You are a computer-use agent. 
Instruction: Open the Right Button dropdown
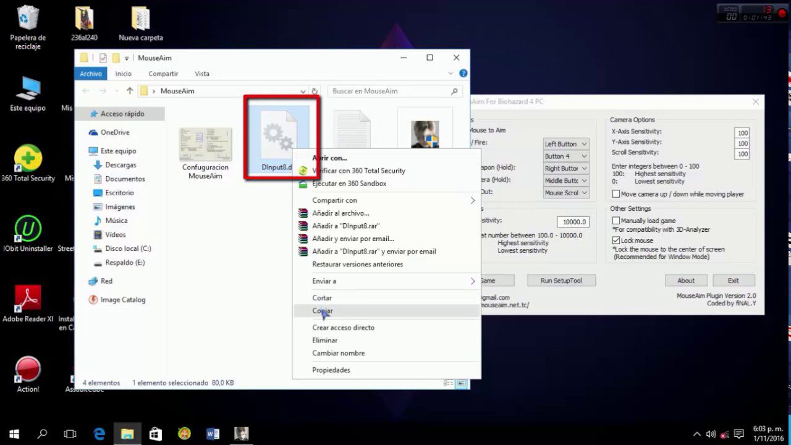(565, 168)
